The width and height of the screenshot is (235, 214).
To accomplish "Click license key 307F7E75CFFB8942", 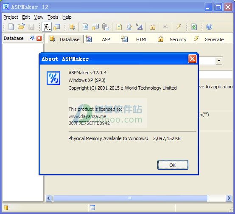I will (x=89, y=123).
